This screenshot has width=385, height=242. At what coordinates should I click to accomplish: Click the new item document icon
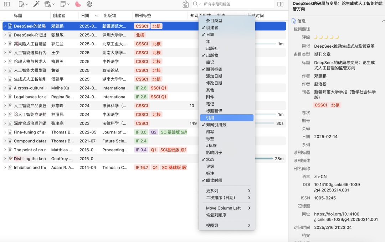tap(21, 4)
